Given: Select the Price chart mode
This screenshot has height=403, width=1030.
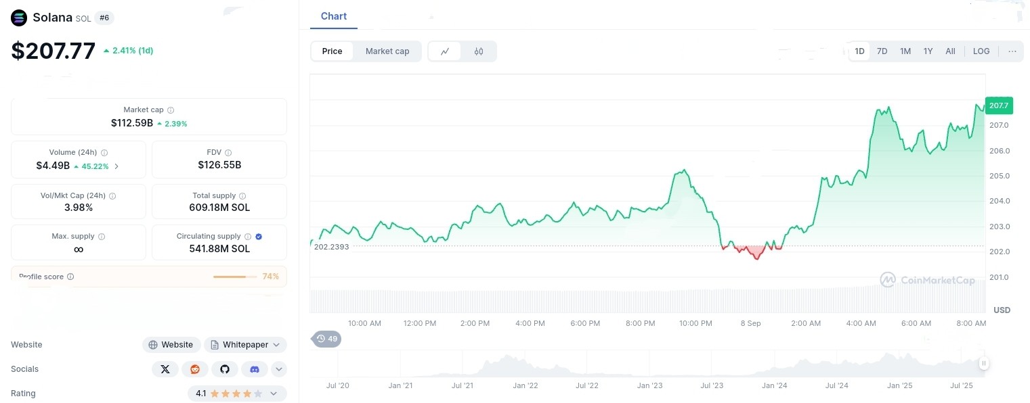Looking at the screenshot, I should (332, 51).
